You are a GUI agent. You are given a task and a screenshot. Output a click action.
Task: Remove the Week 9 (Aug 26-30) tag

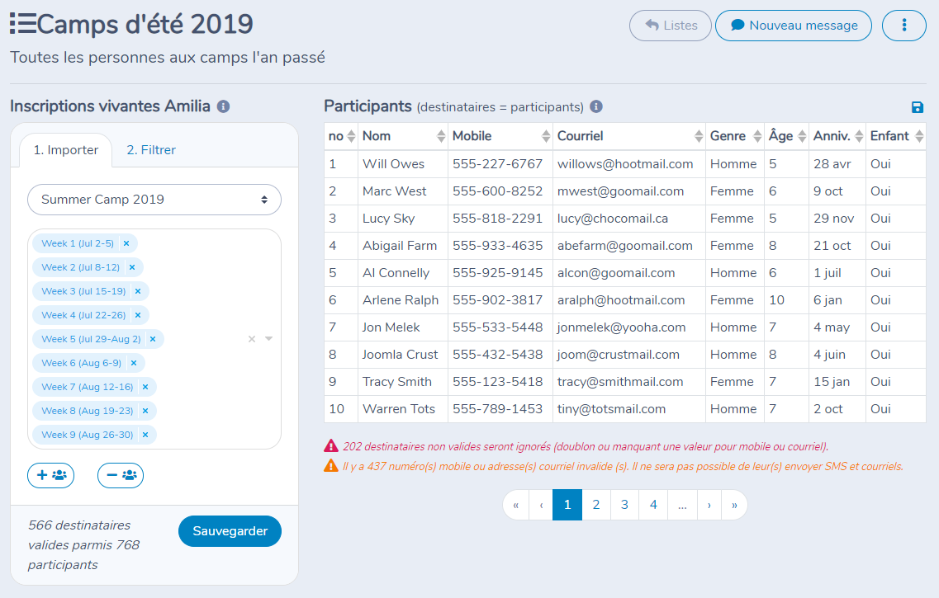[x=145, y=435]
